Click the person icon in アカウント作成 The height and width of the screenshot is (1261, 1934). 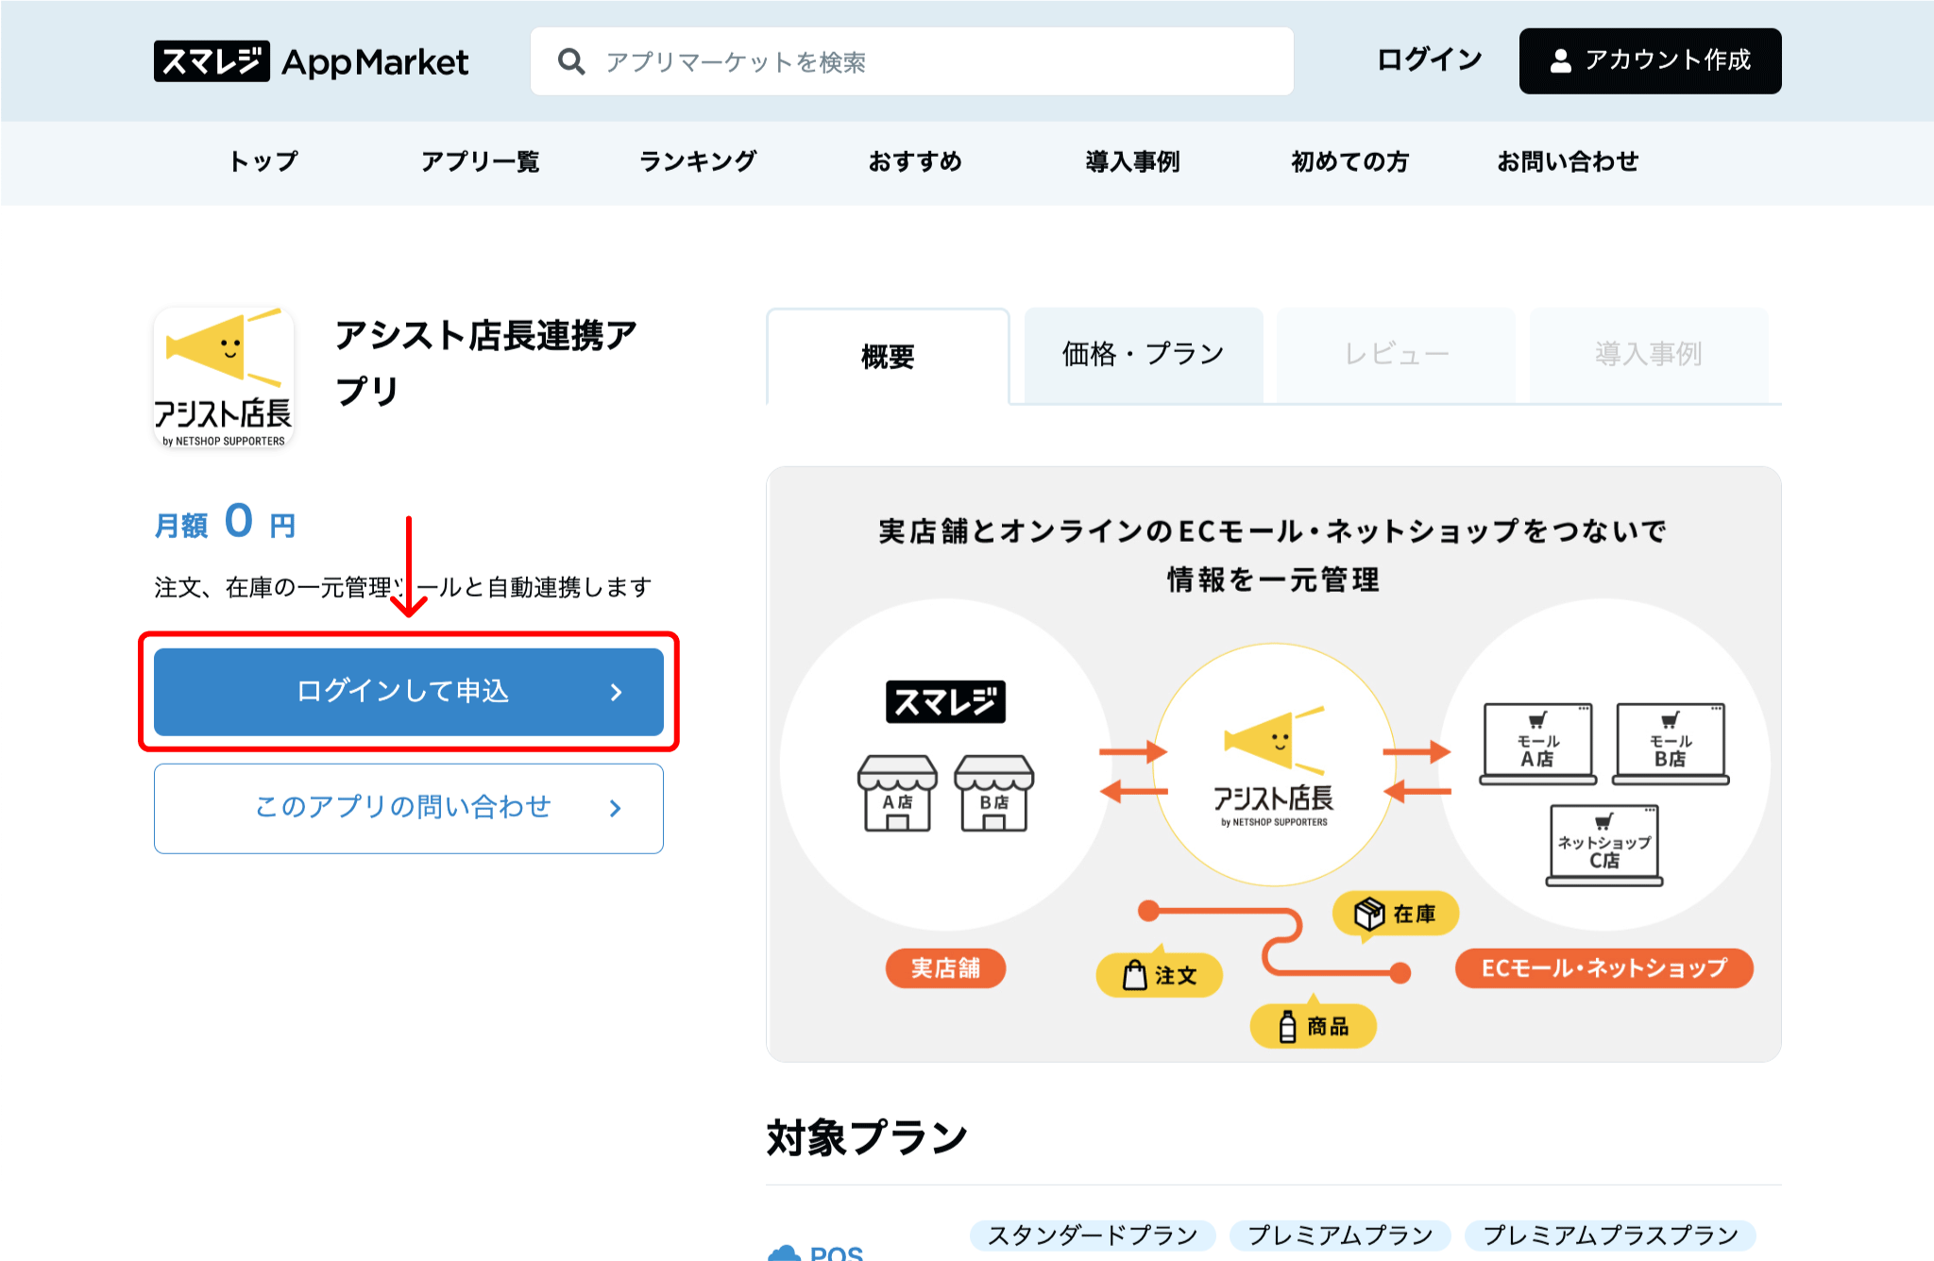(1561, 60)
